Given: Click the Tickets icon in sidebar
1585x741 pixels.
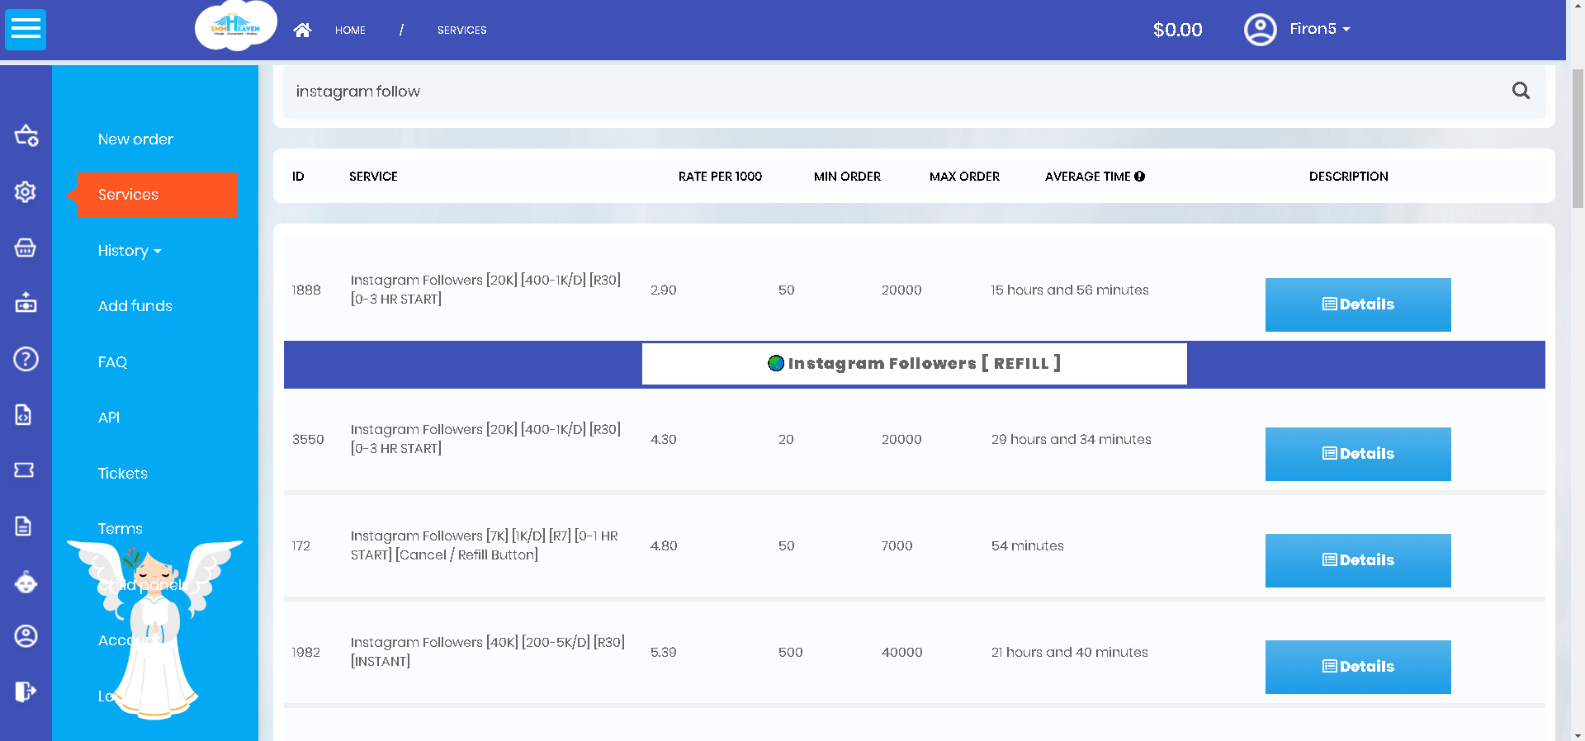Looking at the screenshot, I should click(24, 470).
